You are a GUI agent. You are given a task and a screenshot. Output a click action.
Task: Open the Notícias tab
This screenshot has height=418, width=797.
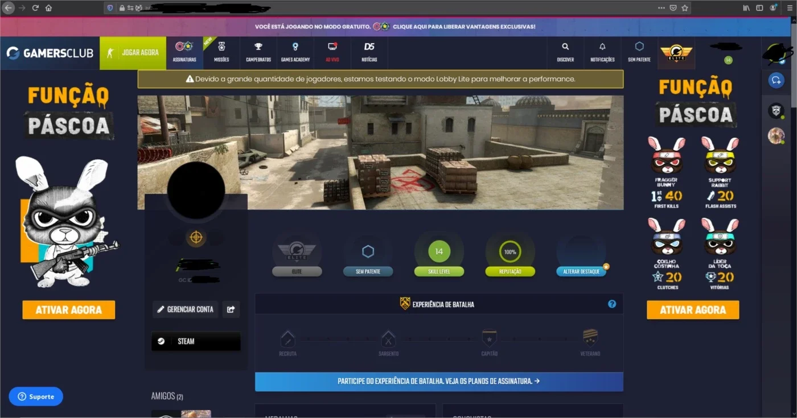click(x=369, y=53)
